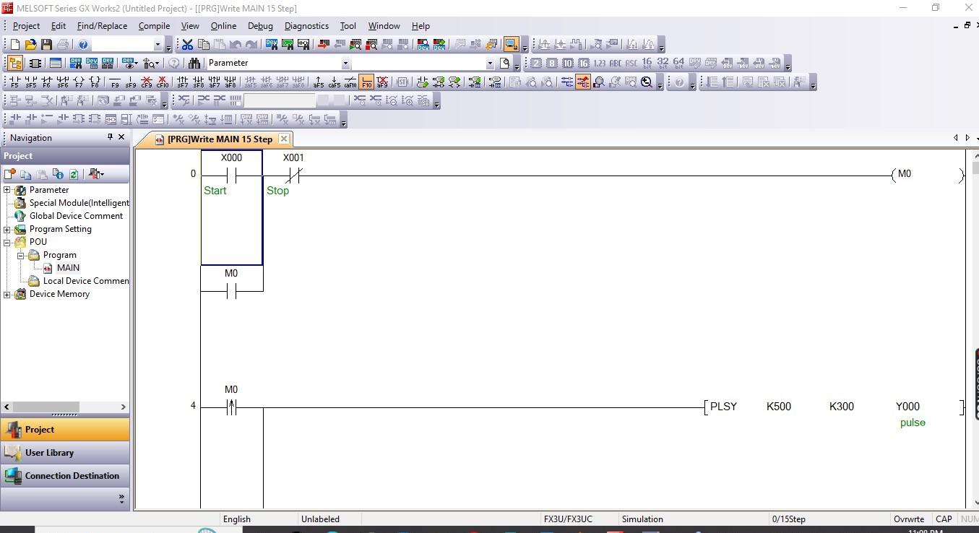The width and height of the screenshot is (979, 533).
Task: Toggle the 64-bit display format button
Action: tap(678, 64)
